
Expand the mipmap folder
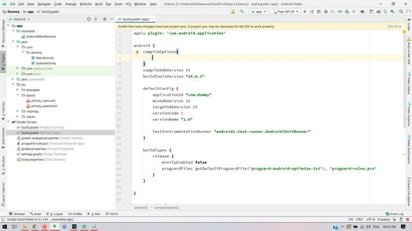[x=18, y=111]
